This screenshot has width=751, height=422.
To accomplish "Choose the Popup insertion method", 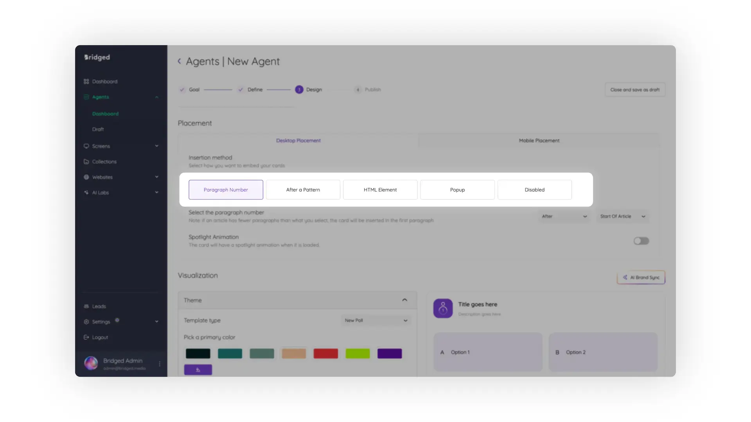I will (457, 190).
